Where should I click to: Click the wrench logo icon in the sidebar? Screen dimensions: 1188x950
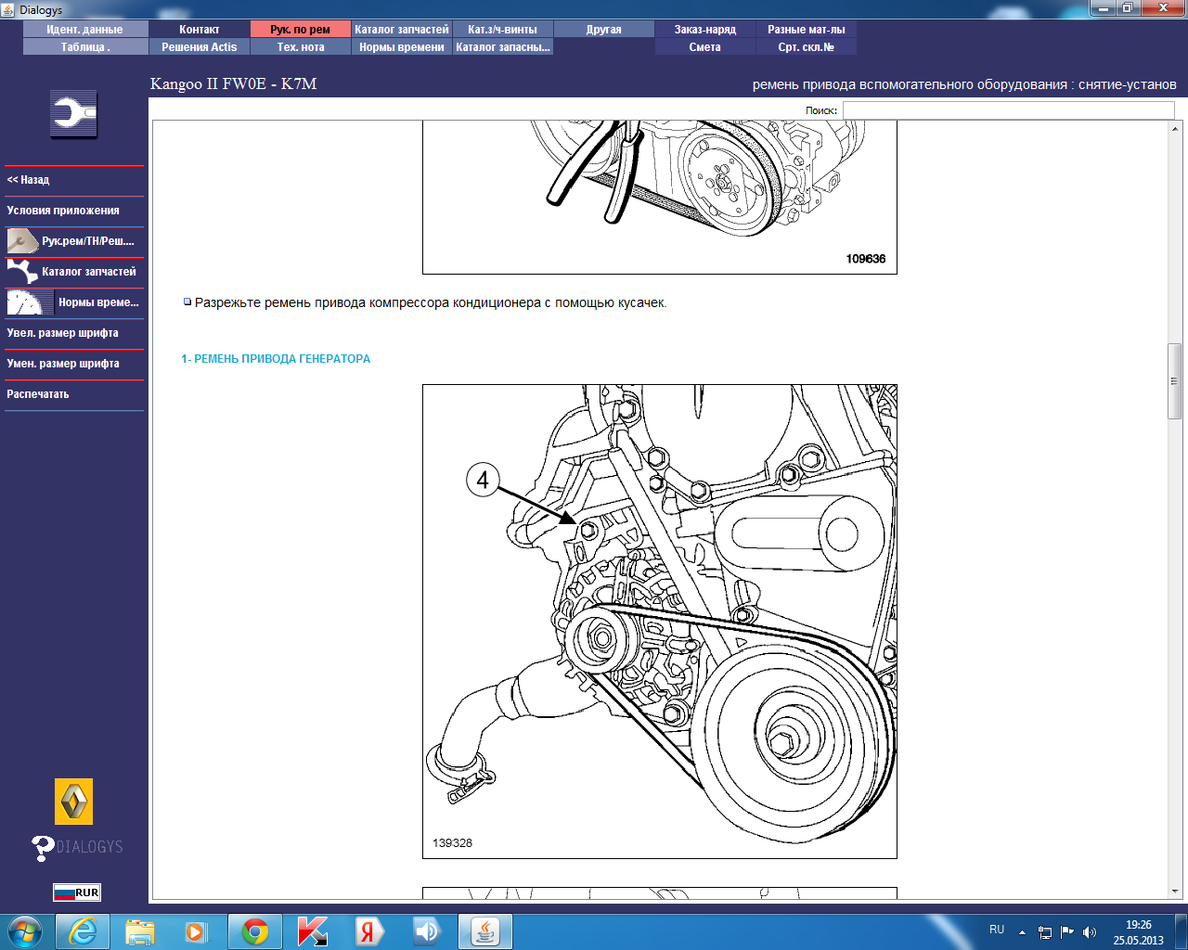73,115
